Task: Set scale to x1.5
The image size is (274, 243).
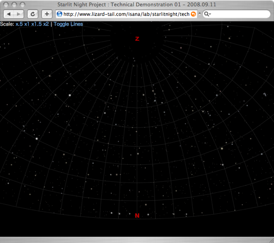Action: pyautogui.click(x=37, y=24)
